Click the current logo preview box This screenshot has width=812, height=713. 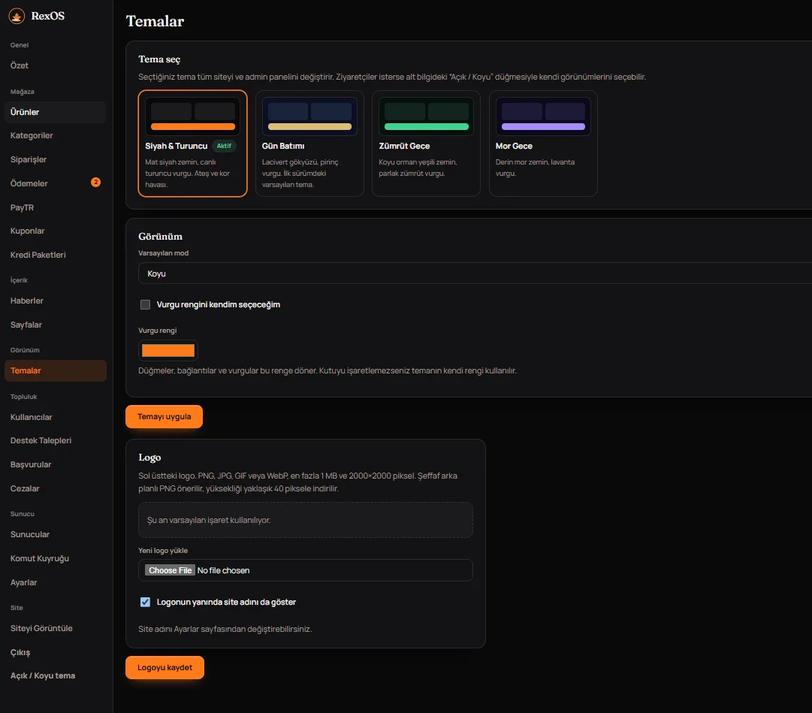click(306, 520)
